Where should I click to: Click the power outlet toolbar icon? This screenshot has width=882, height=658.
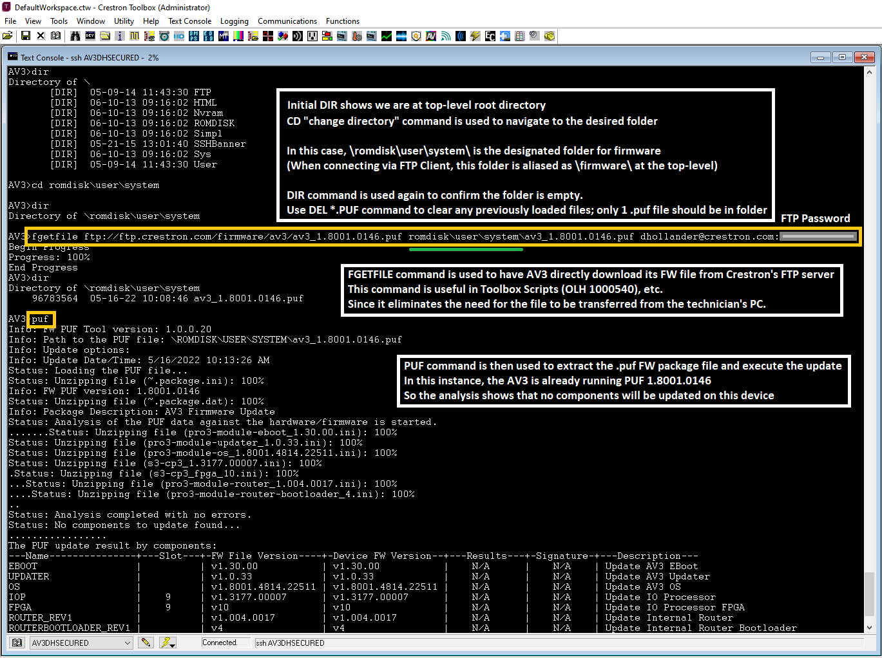[x=312, y=36]
